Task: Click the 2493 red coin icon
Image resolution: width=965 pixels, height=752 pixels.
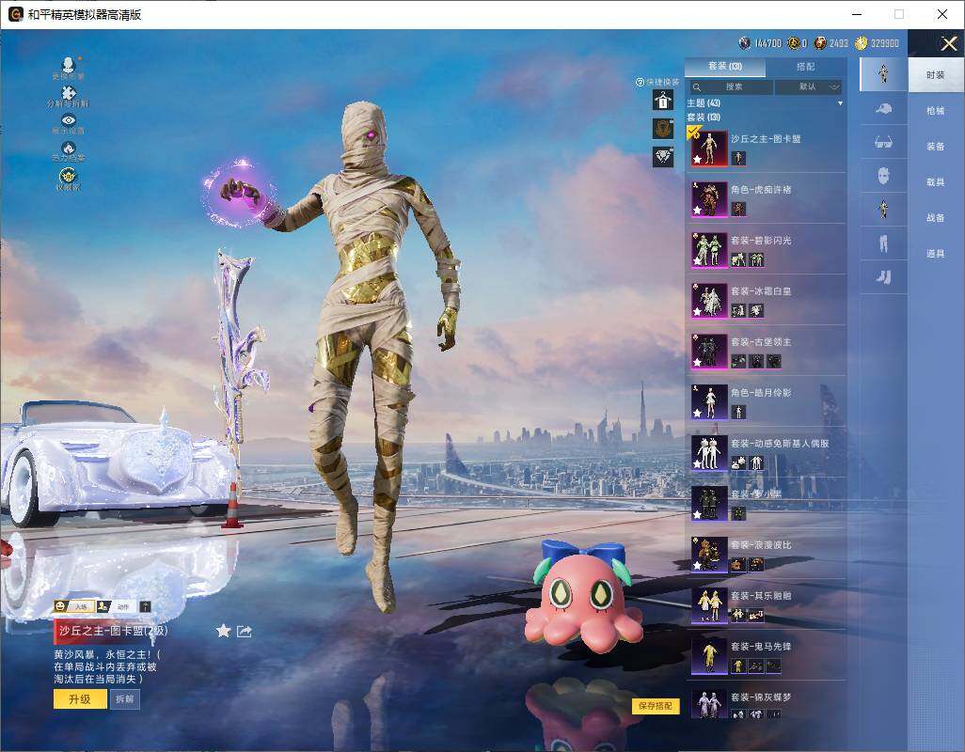Action: (820, 43)
